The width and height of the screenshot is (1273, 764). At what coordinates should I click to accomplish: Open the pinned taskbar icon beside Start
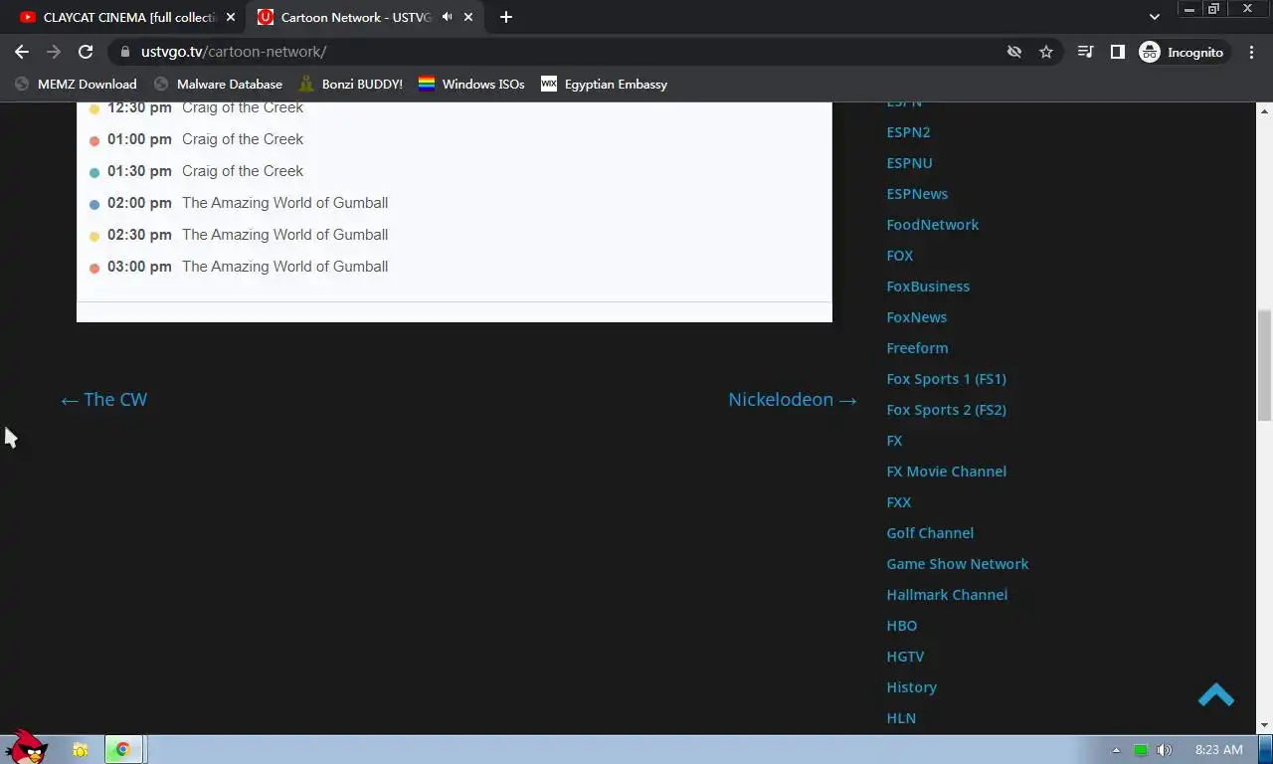pyautogui.click(x=80, y=749)
